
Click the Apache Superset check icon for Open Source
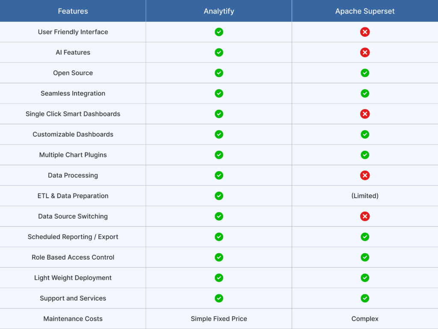(365, 73)
